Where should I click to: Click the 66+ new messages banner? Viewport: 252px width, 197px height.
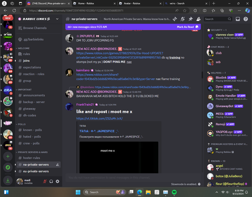[x=133, y=27]
